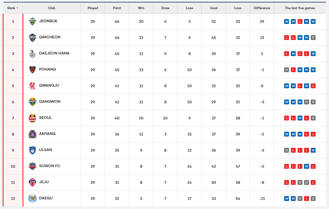Screen dimensions: 329x209
Task: Click Gimcheon's gray D result badge
Action: click(x=313, y=38)
